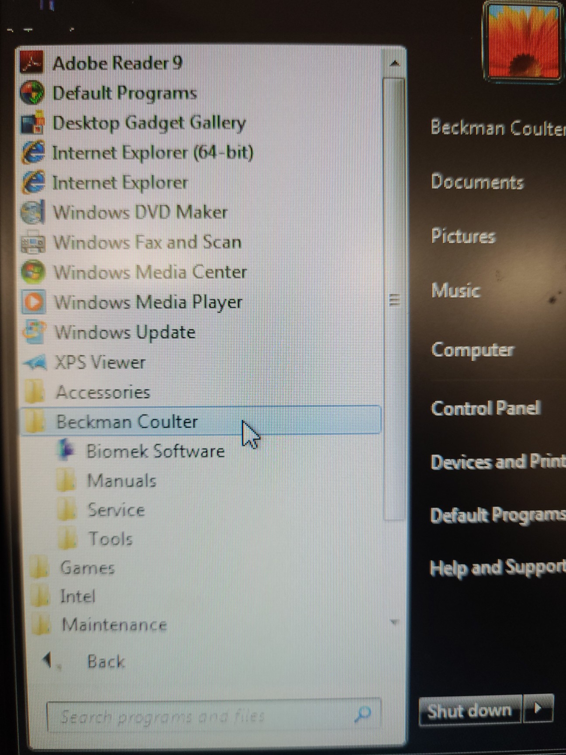Open the shut down options arrow
The image size is (566, 755).
coord(538,709)
